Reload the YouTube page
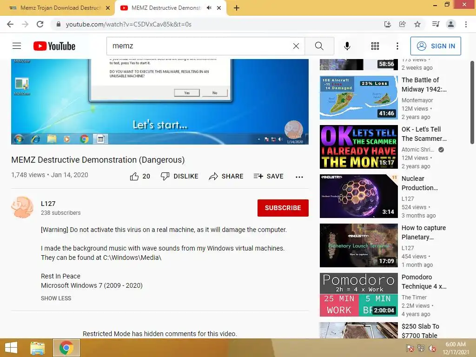This screenshot has height=357, width=476. point(40,24)
